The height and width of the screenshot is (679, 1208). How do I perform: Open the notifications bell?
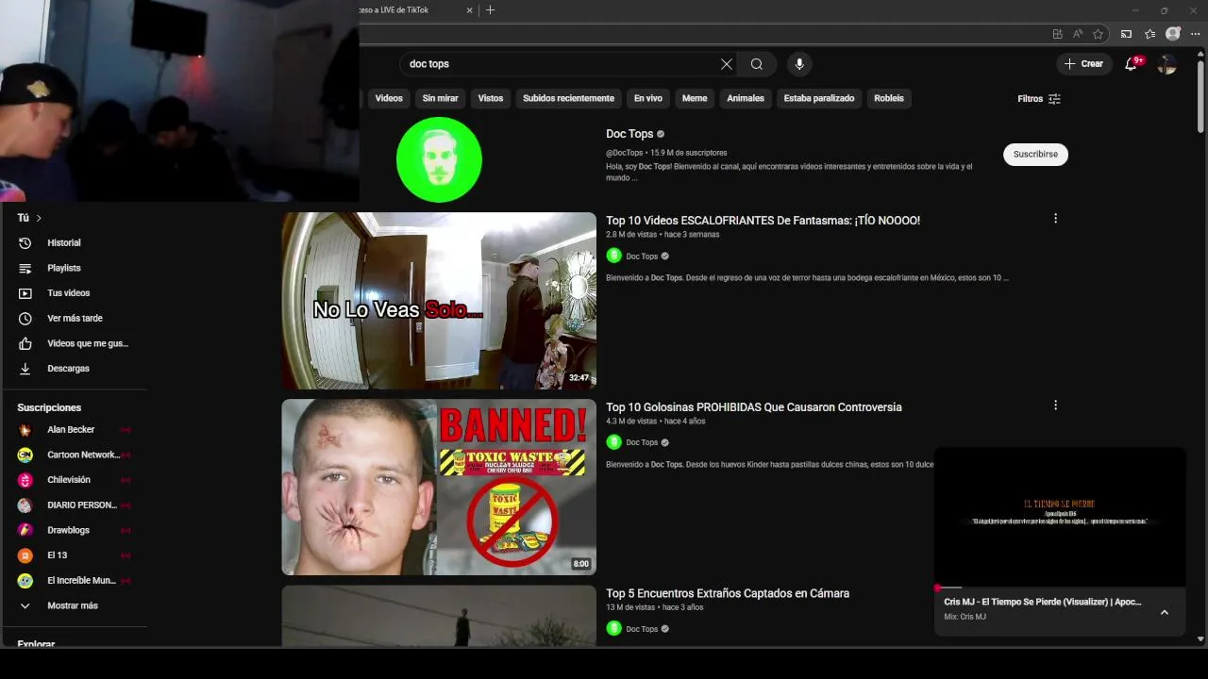(x=1131, y=64)
